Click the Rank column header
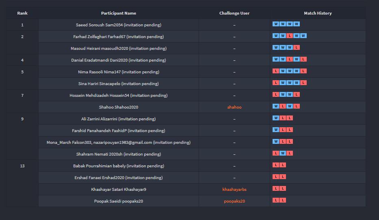 (x=22, y=13)
